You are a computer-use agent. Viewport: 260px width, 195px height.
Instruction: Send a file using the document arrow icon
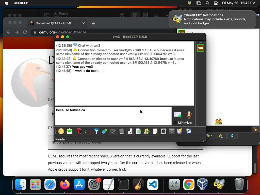pyautogui.click(x=138, y=131)
